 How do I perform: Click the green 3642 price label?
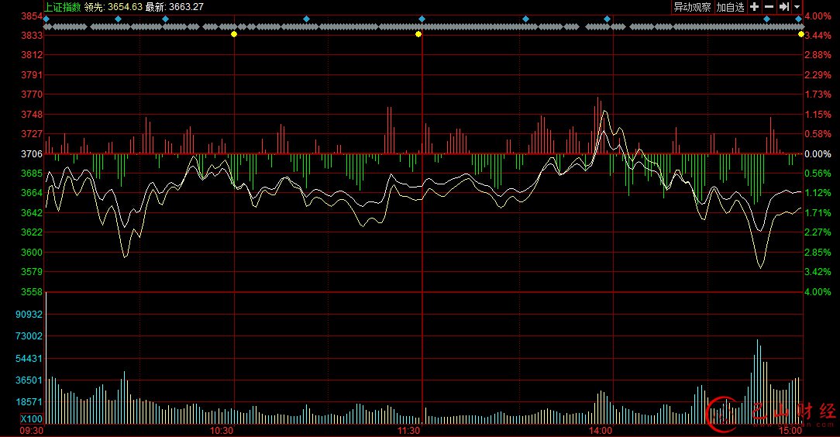click(x=32, y=212)
